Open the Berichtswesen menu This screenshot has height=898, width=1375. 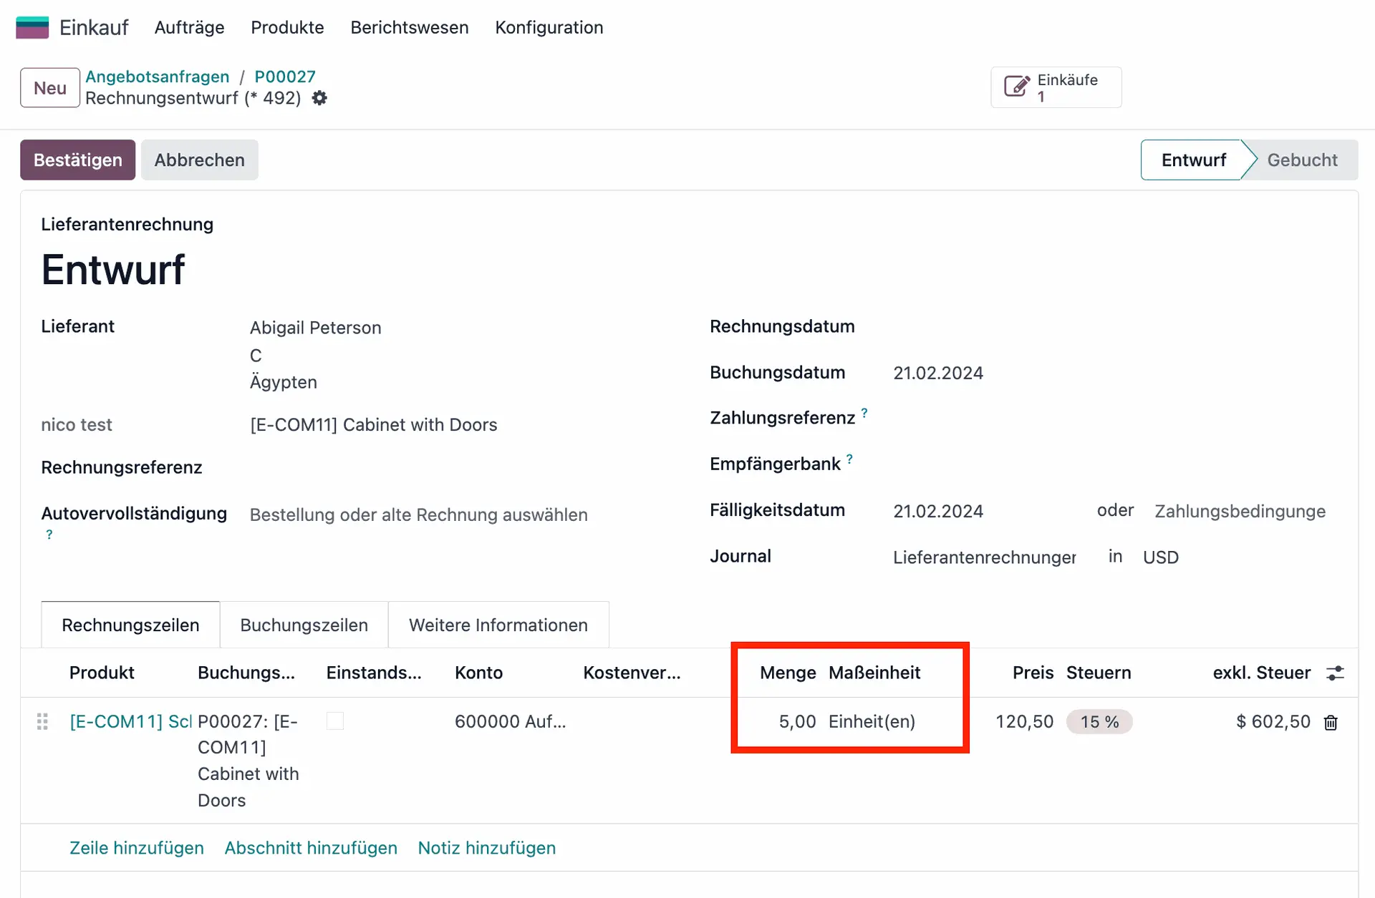tap(409, 27)
